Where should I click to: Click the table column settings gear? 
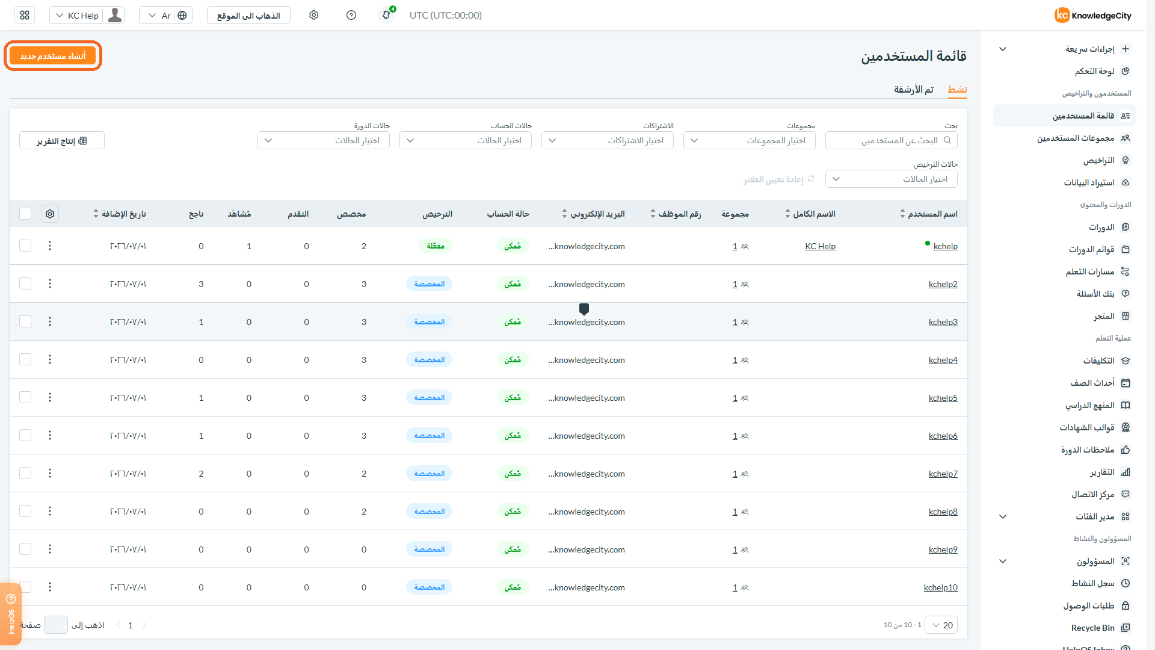pyautogui.click(x=50, y=214)
